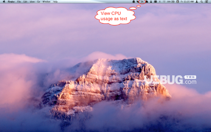Click the Bluetooth status icon
Image resolution: width=211 pixels, height=132 pixels.
point(160,2)
